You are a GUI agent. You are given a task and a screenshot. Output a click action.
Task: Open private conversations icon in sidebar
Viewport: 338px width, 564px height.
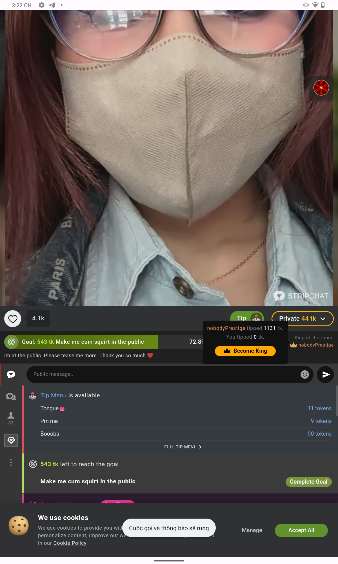point(11,396)
